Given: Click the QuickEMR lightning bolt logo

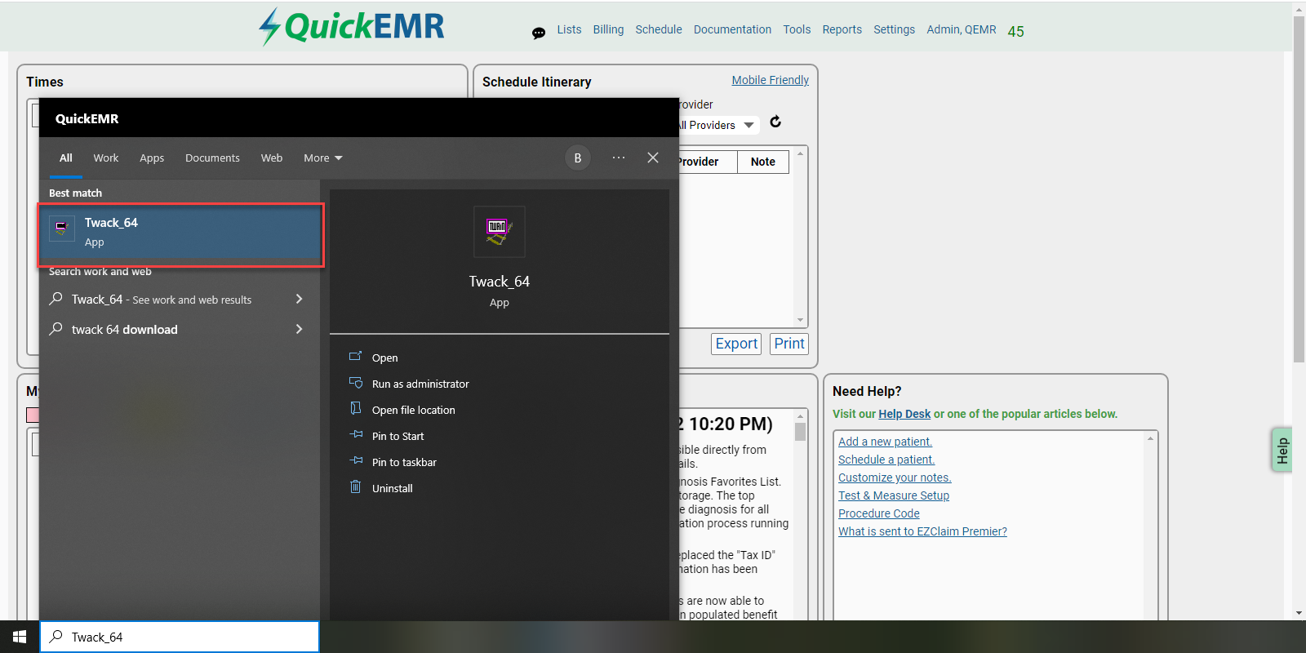Looking at the screenshot, I should click(x=269, y=27).
